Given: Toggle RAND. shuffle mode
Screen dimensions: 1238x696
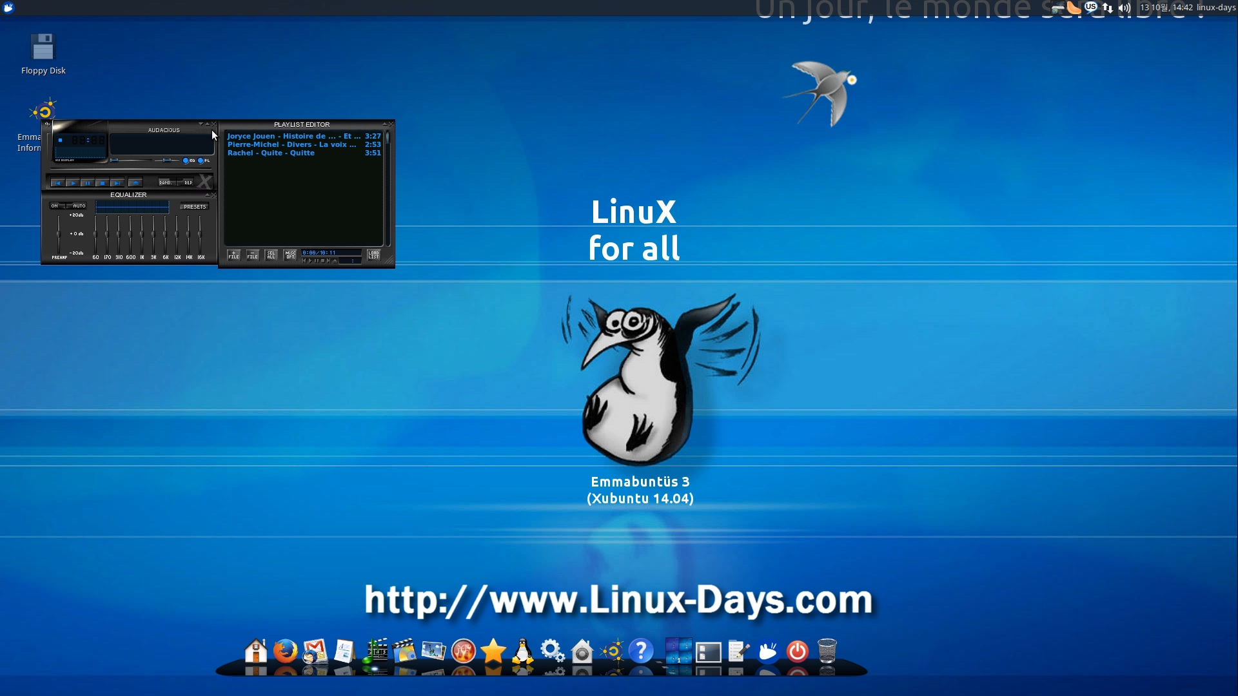Looking at the screenshot, I should (167, 182).
